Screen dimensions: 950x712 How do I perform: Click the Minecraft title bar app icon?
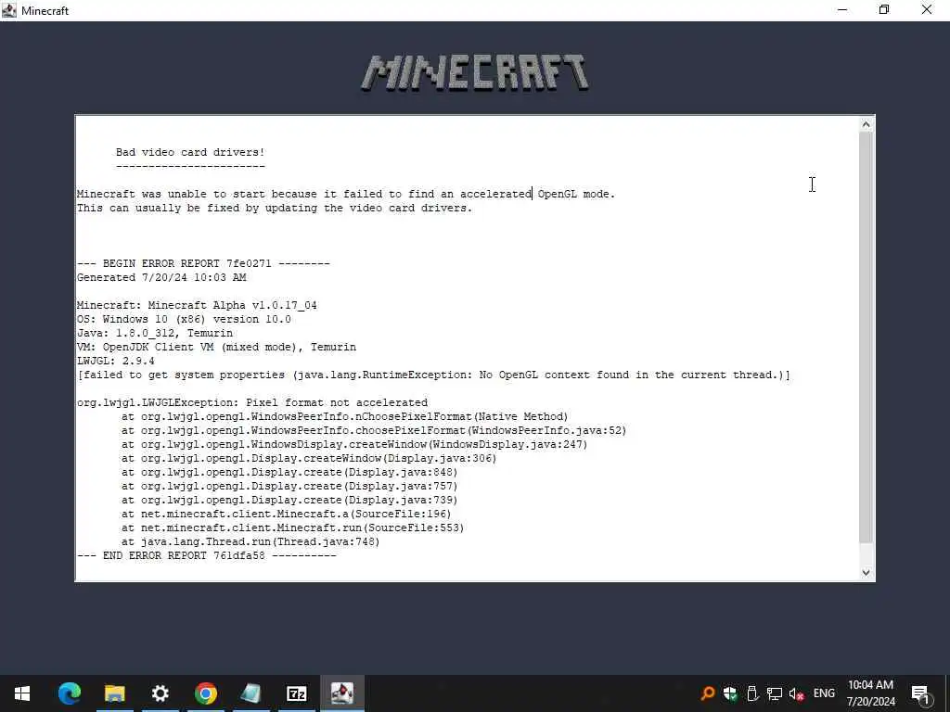[9, 10]
